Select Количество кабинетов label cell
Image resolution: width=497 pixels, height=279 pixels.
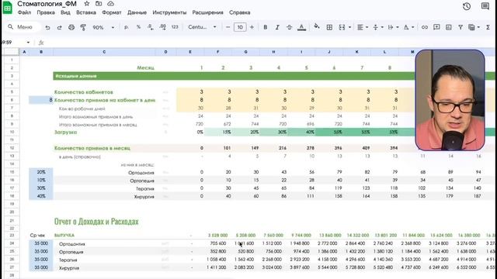(84, 92)
